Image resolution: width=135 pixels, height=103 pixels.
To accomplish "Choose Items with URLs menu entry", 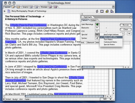I will 111,37.
